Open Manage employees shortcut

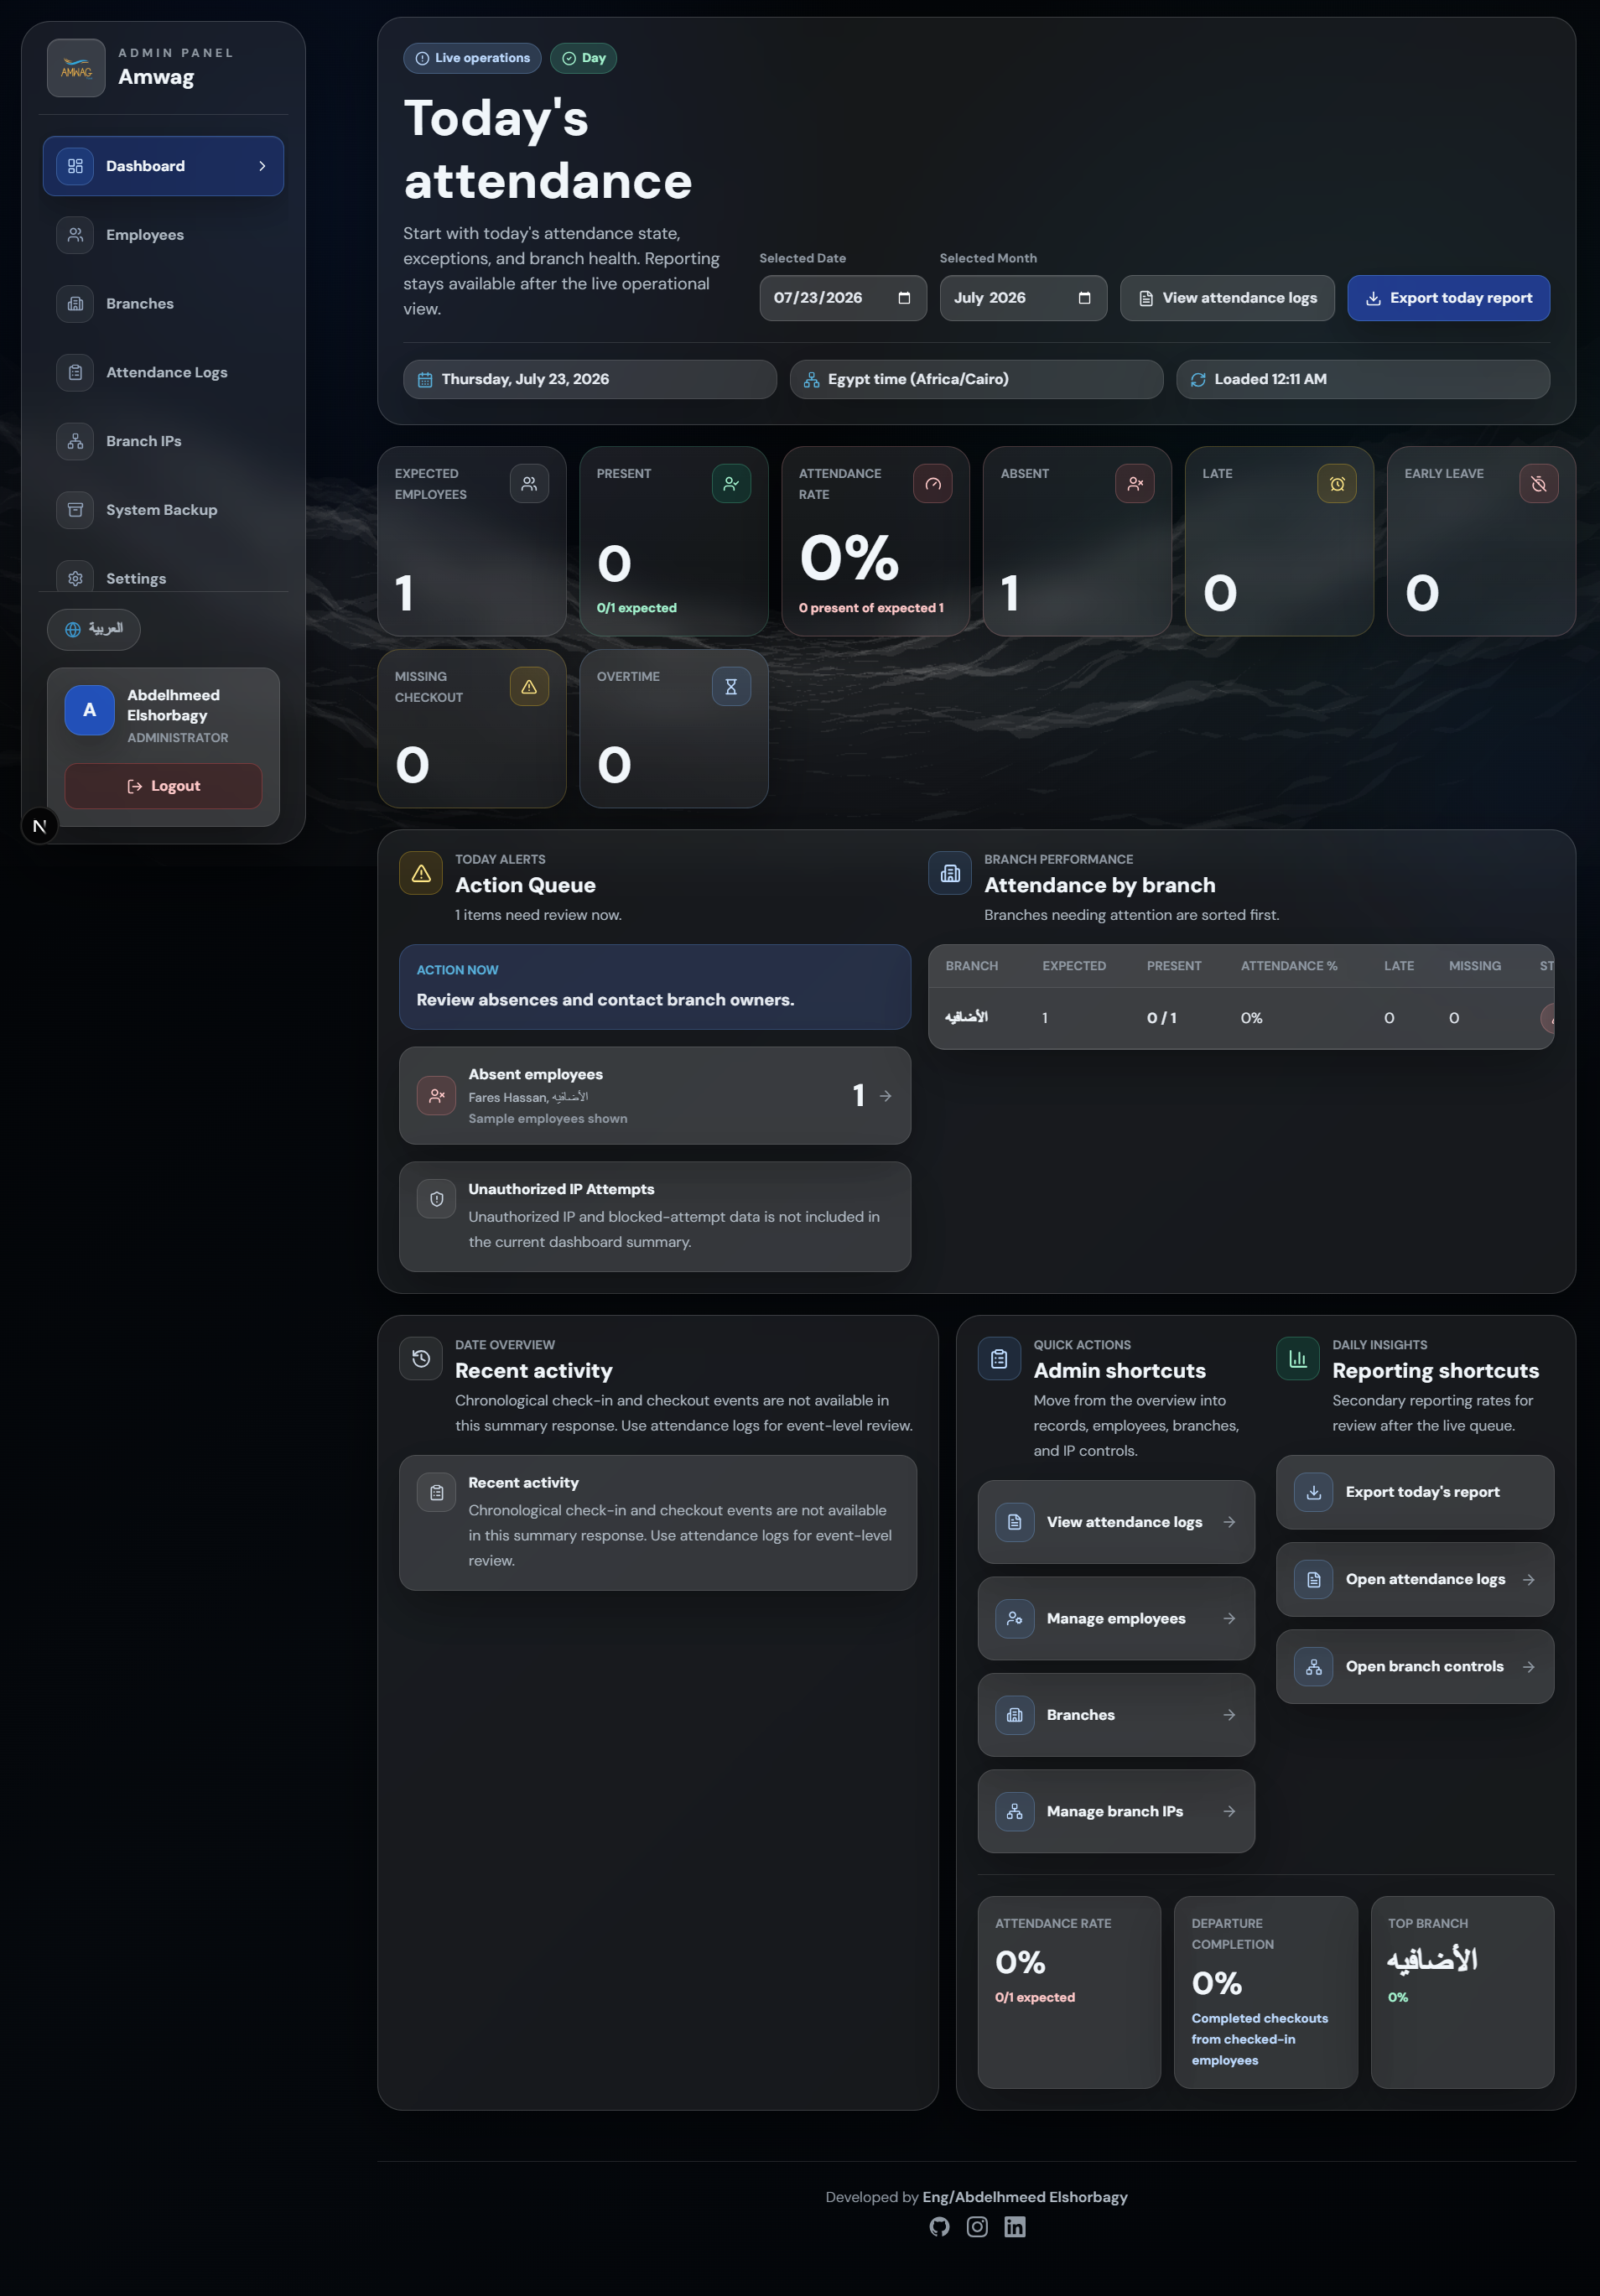coord(1116,1619)
